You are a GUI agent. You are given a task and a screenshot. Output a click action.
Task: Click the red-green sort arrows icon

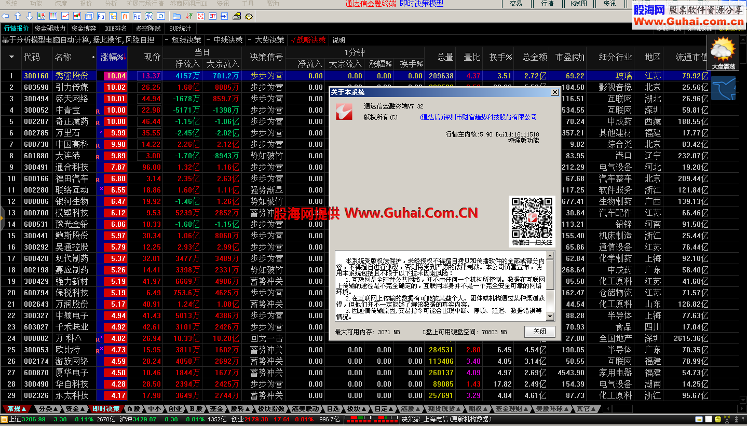tap(188, 16)
